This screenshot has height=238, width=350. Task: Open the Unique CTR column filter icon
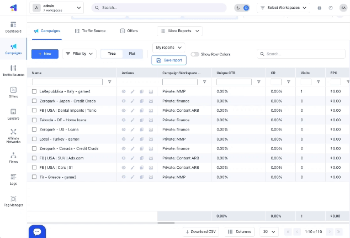(259, 82)
